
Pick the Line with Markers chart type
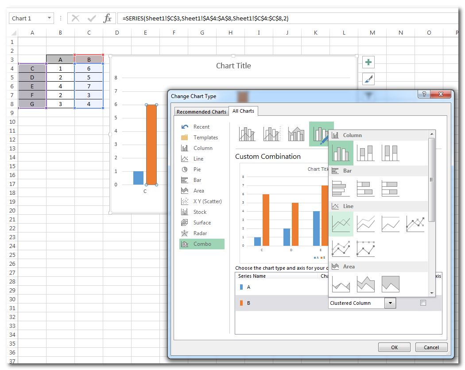[415, 224]
